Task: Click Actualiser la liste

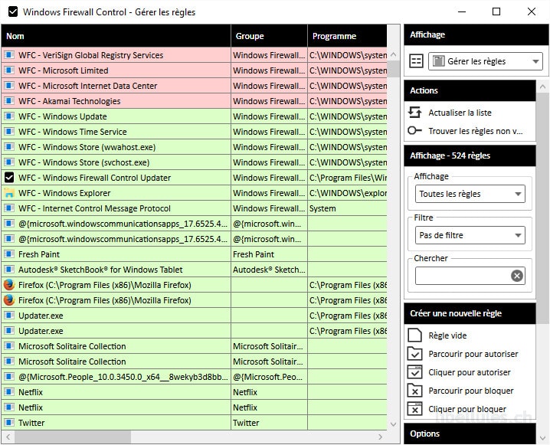Action: point(460,113)
